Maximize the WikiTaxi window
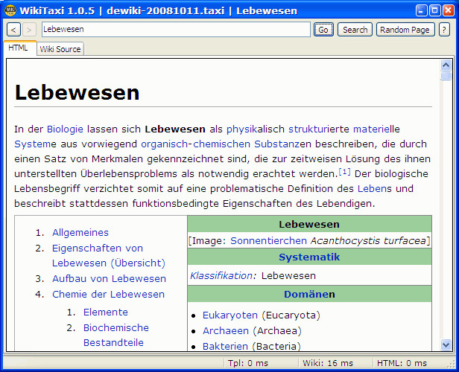 [x=434, y=10]
